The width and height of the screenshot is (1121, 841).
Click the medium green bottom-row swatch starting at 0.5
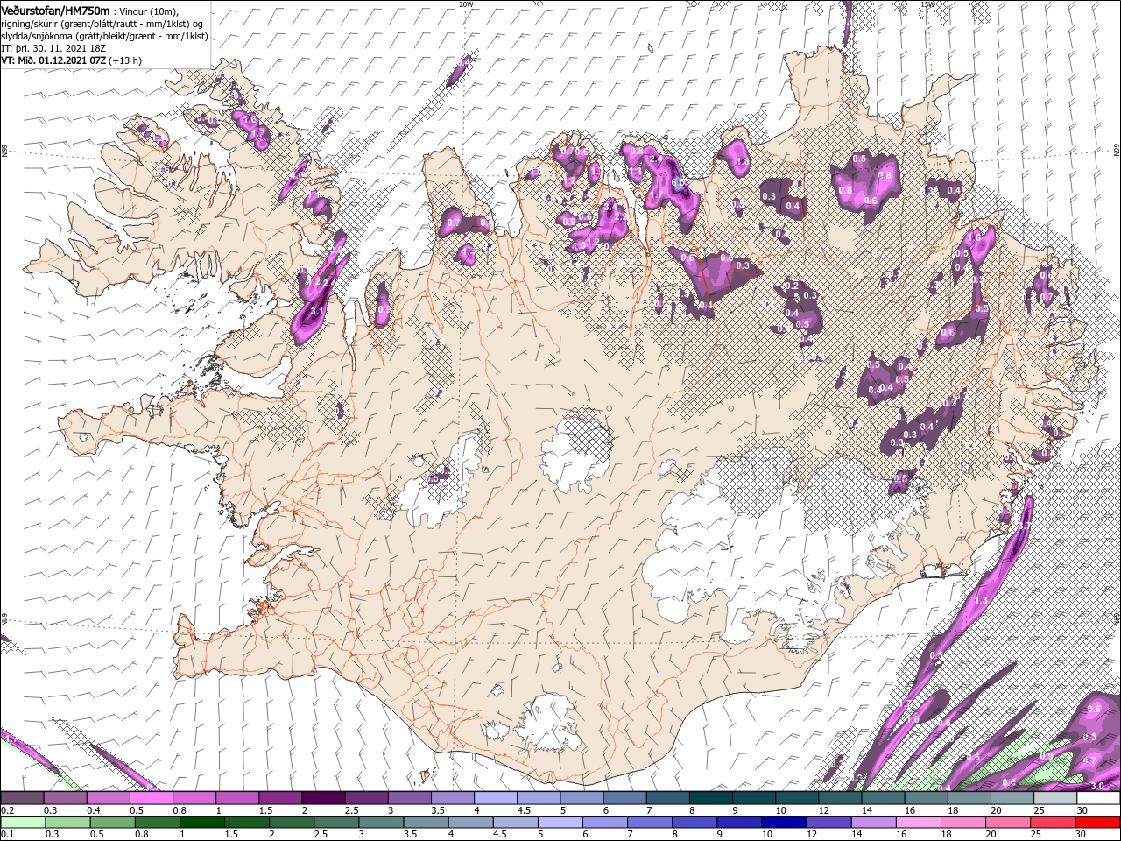click(112, 823)
